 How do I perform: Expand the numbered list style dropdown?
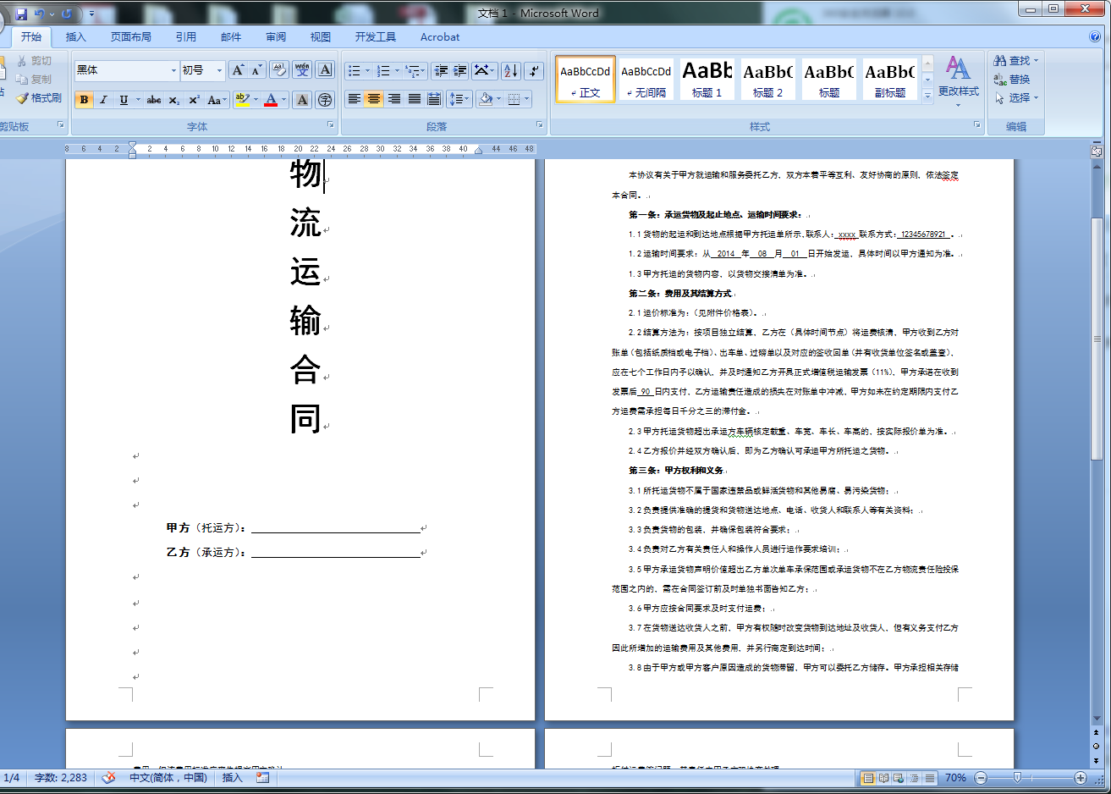(x=397, y=70)
